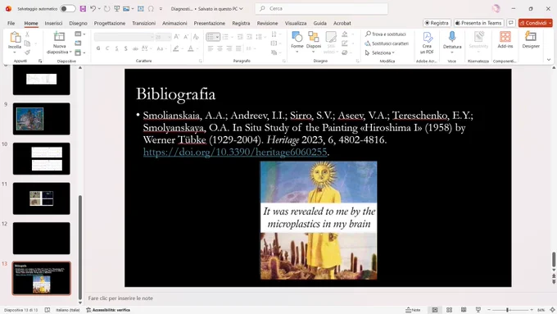Screen dimensions: 557x314
Task: Toggle normal view button in status bar
Action: (434, 310)
